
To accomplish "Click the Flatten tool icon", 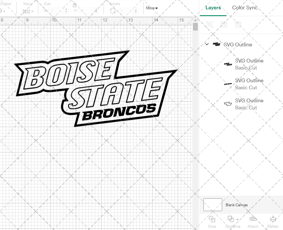I will 273,219.
